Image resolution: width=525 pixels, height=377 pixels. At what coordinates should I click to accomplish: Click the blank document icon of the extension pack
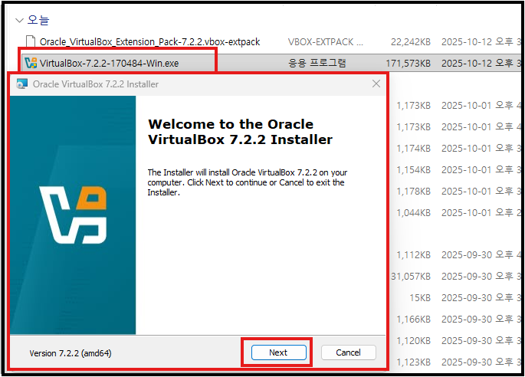point(31,41)
